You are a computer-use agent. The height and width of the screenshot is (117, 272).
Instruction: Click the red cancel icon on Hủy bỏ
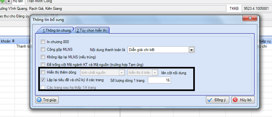tap(235, 100)
